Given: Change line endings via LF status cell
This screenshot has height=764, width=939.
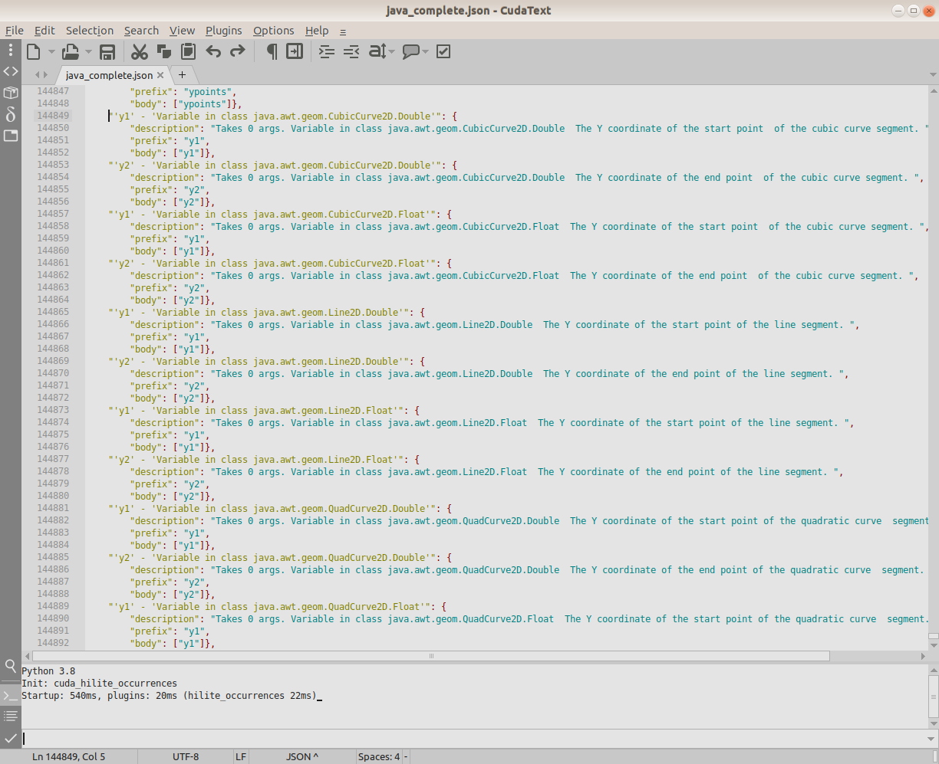Looking at the screenshot, I should [x=241, y=756].
